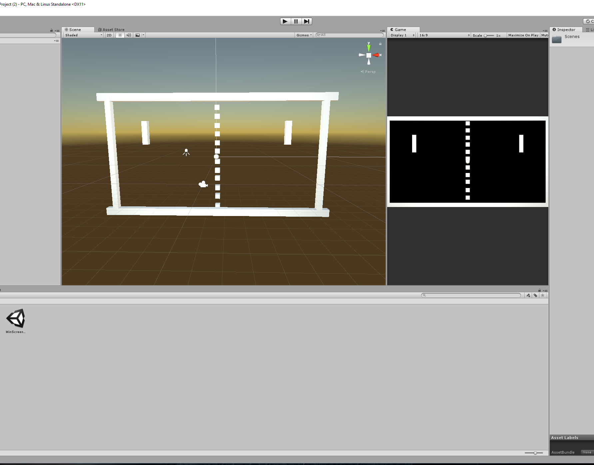Click the gray Z axis cone on gizmo
This screenshot has width=594, height=465.
point(369,62)
